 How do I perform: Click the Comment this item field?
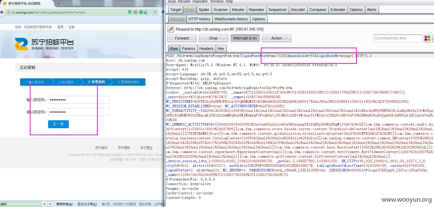pos(398,38)
